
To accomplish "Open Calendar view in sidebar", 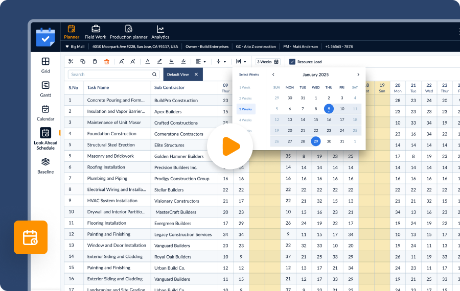I will coord(45,113).
